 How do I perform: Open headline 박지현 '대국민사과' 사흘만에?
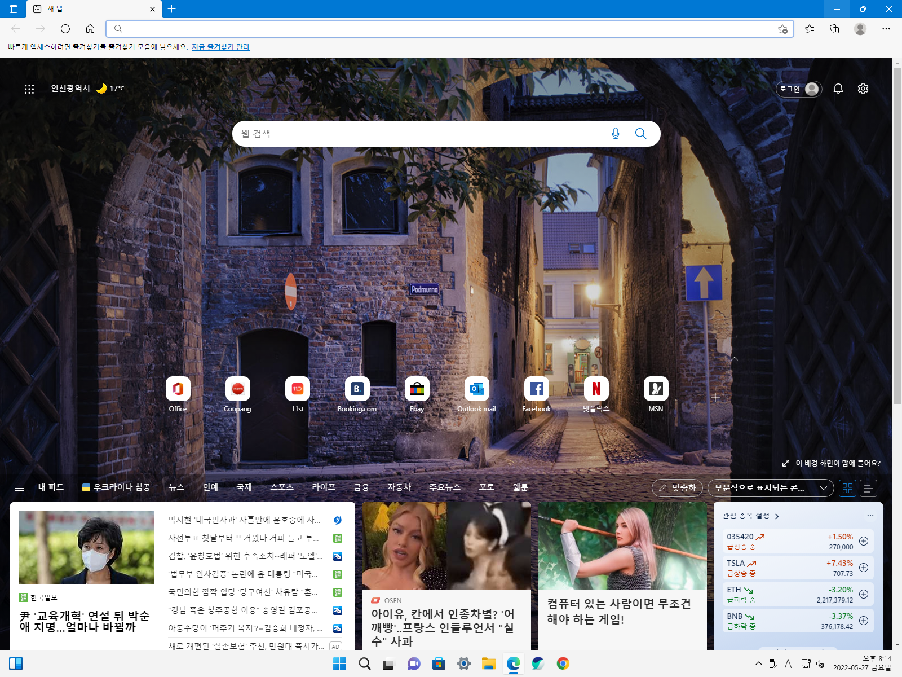244,520
